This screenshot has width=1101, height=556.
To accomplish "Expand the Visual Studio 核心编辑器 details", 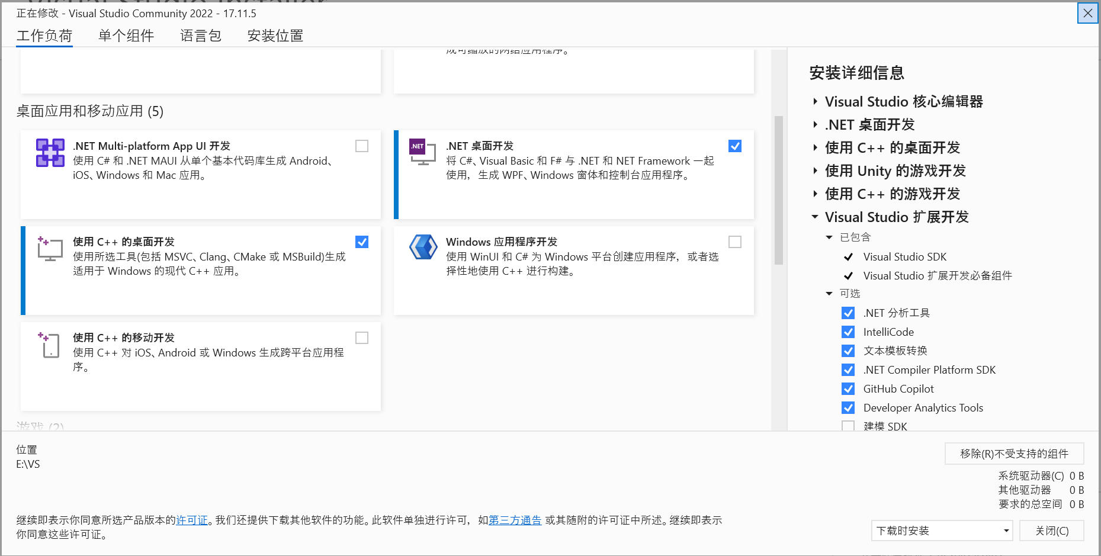I will [x=815, y=102].
